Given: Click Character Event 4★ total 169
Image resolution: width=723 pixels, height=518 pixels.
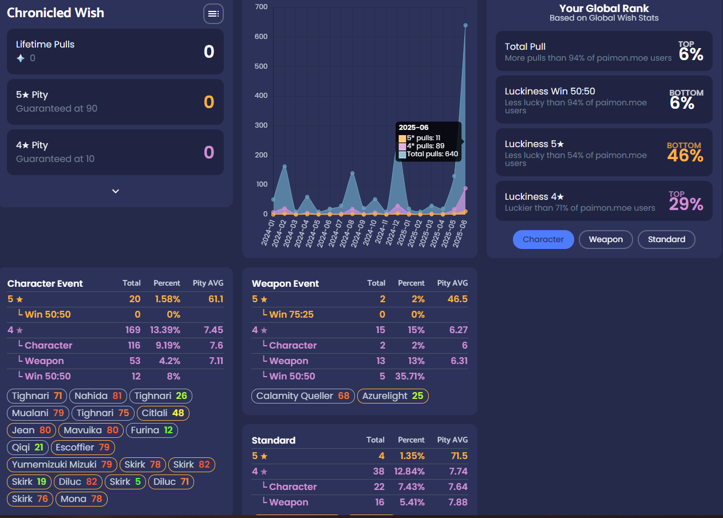Looking at the screenshot, I should click(x=133, y=330).
